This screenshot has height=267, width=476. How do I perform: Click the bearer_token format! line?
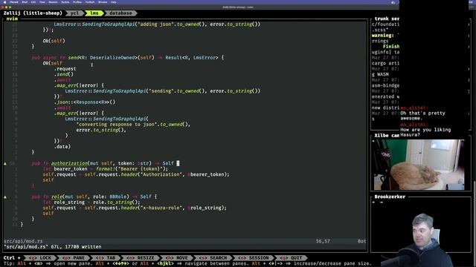(x=105, y=169)
